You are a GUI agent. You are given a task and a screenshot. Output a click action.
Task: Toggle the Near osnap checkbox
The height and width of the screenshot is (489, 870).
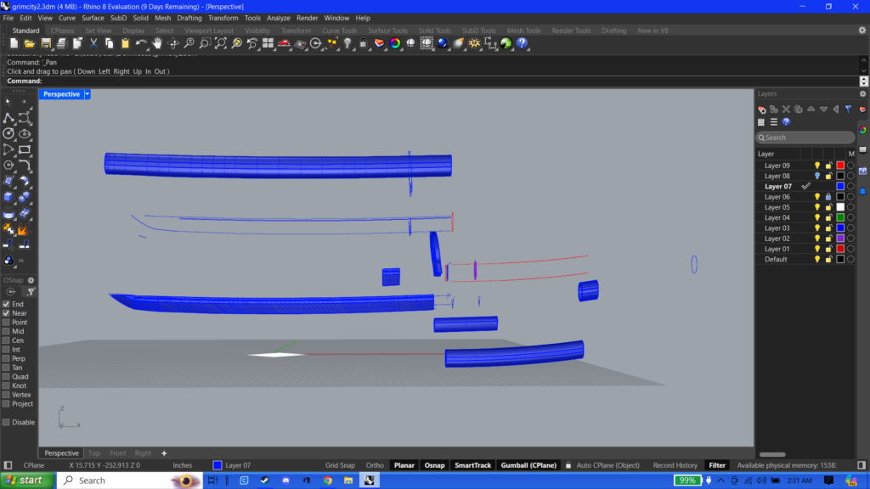tap(6, 313)
